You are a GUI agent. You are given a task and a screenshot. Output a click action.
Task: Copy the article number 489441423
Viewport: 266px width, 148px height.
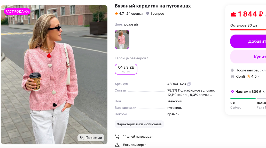pos(189,84)
